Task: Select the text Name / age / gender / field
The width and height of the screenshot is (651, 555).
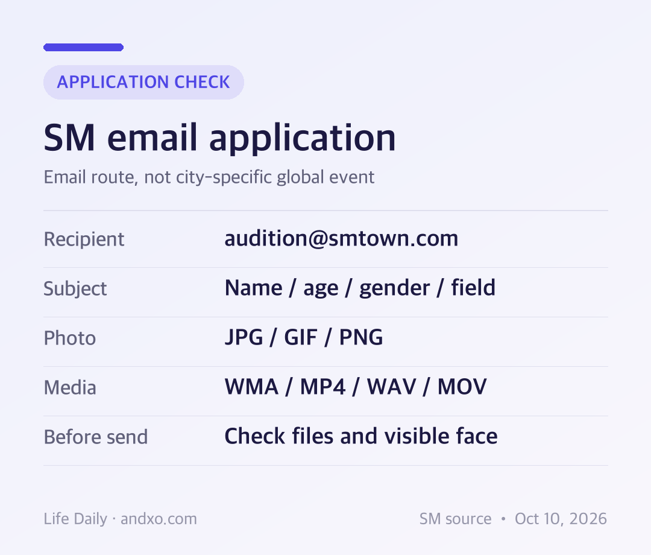Action: click(360, 288)
